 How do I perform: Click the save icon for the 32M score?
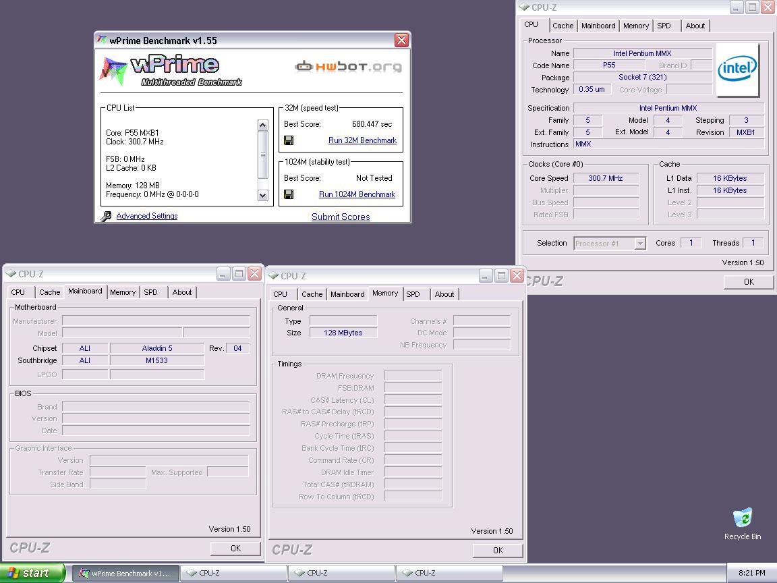coord(289,140)
